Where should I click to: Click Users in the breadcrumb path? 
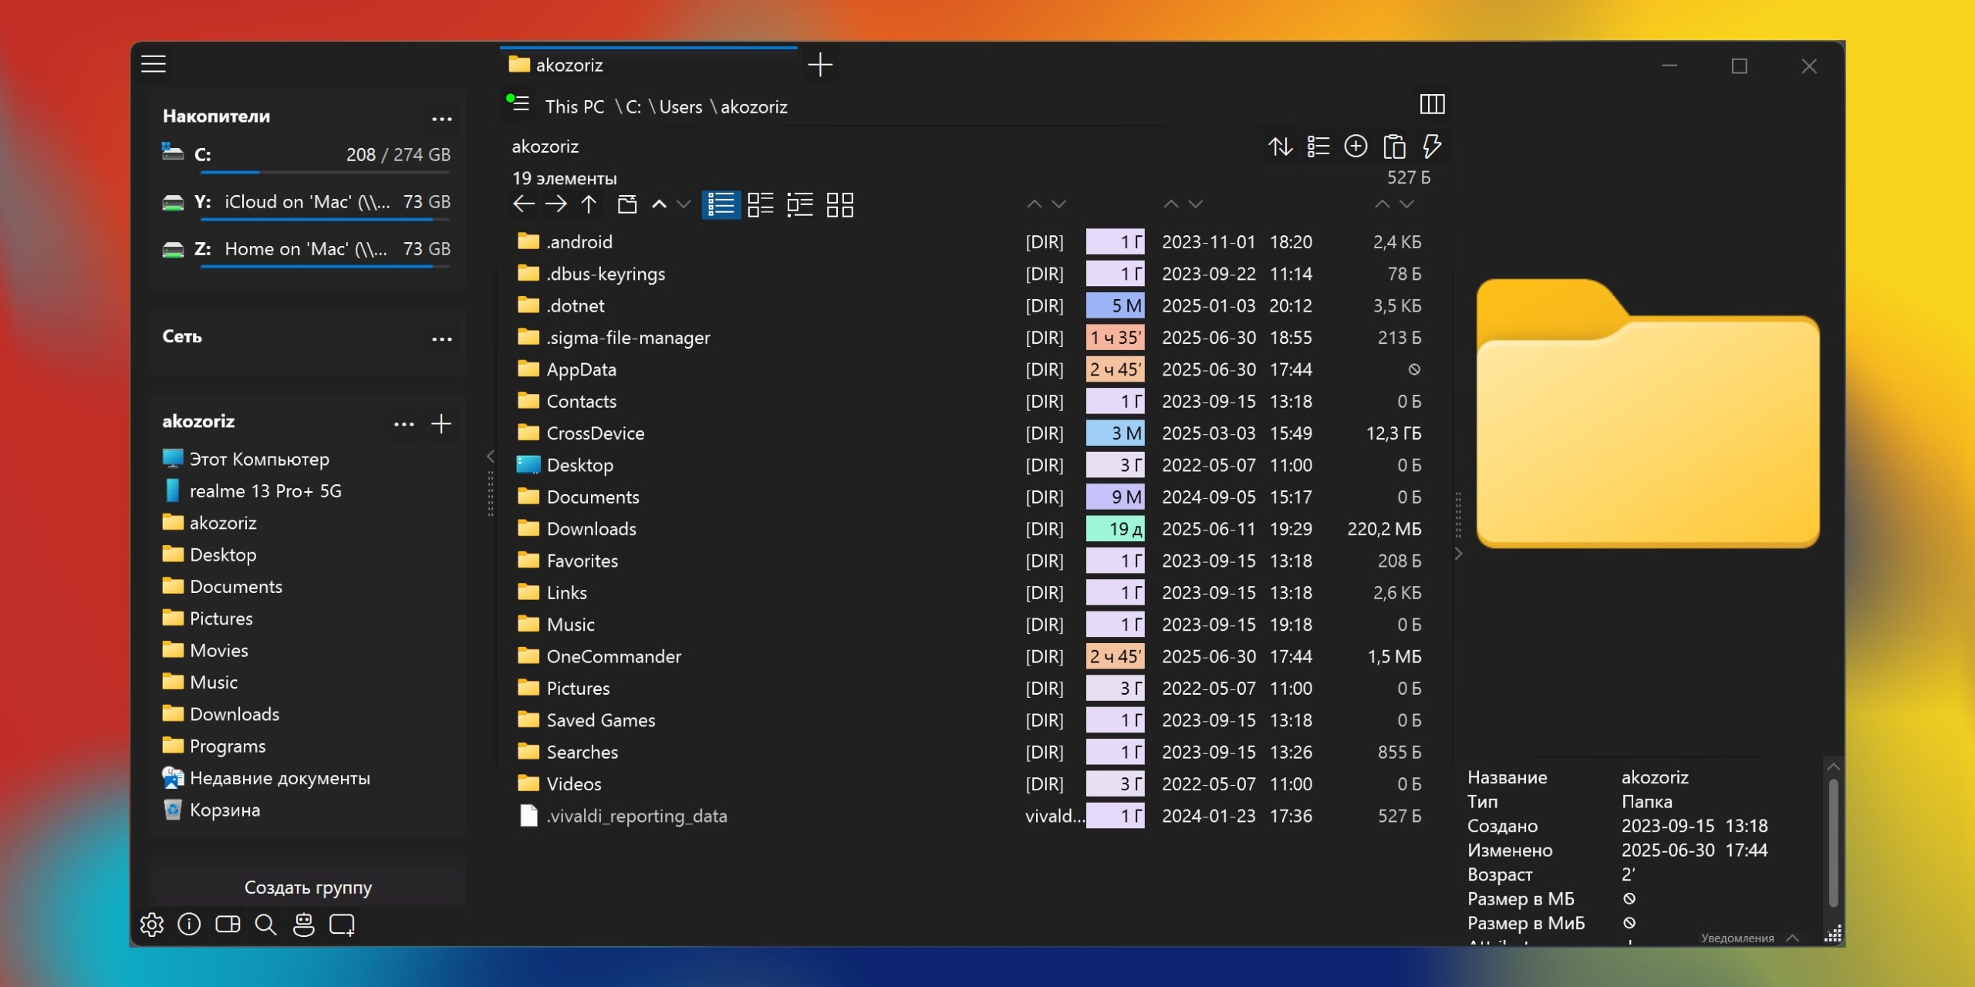680,107
